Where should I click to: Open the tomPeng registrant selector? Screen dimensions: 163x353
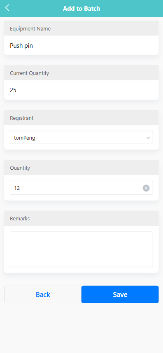click(x=81, y=138)
